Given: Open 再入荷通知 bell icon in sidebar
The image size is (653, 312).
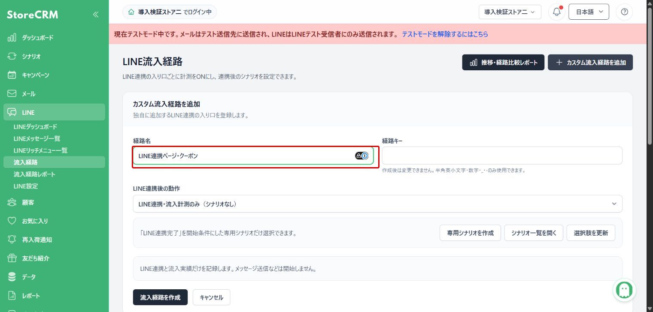Looking at the screenshot, I should 12,240.
